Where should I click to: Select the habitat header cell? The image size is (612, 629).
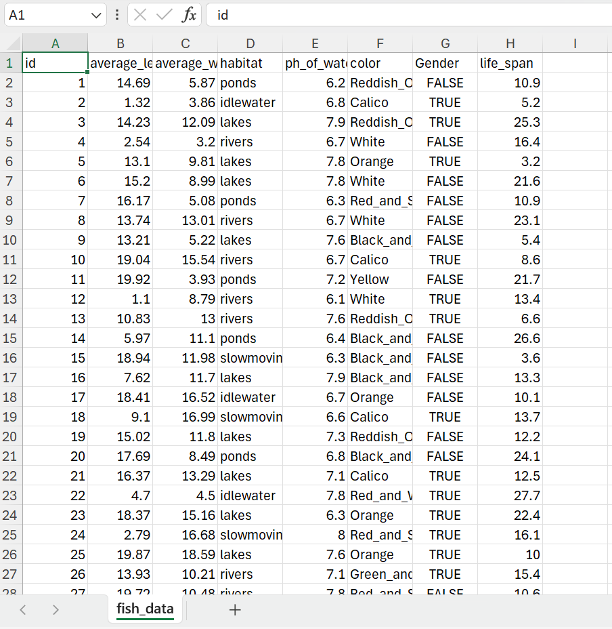coord(250,62)
